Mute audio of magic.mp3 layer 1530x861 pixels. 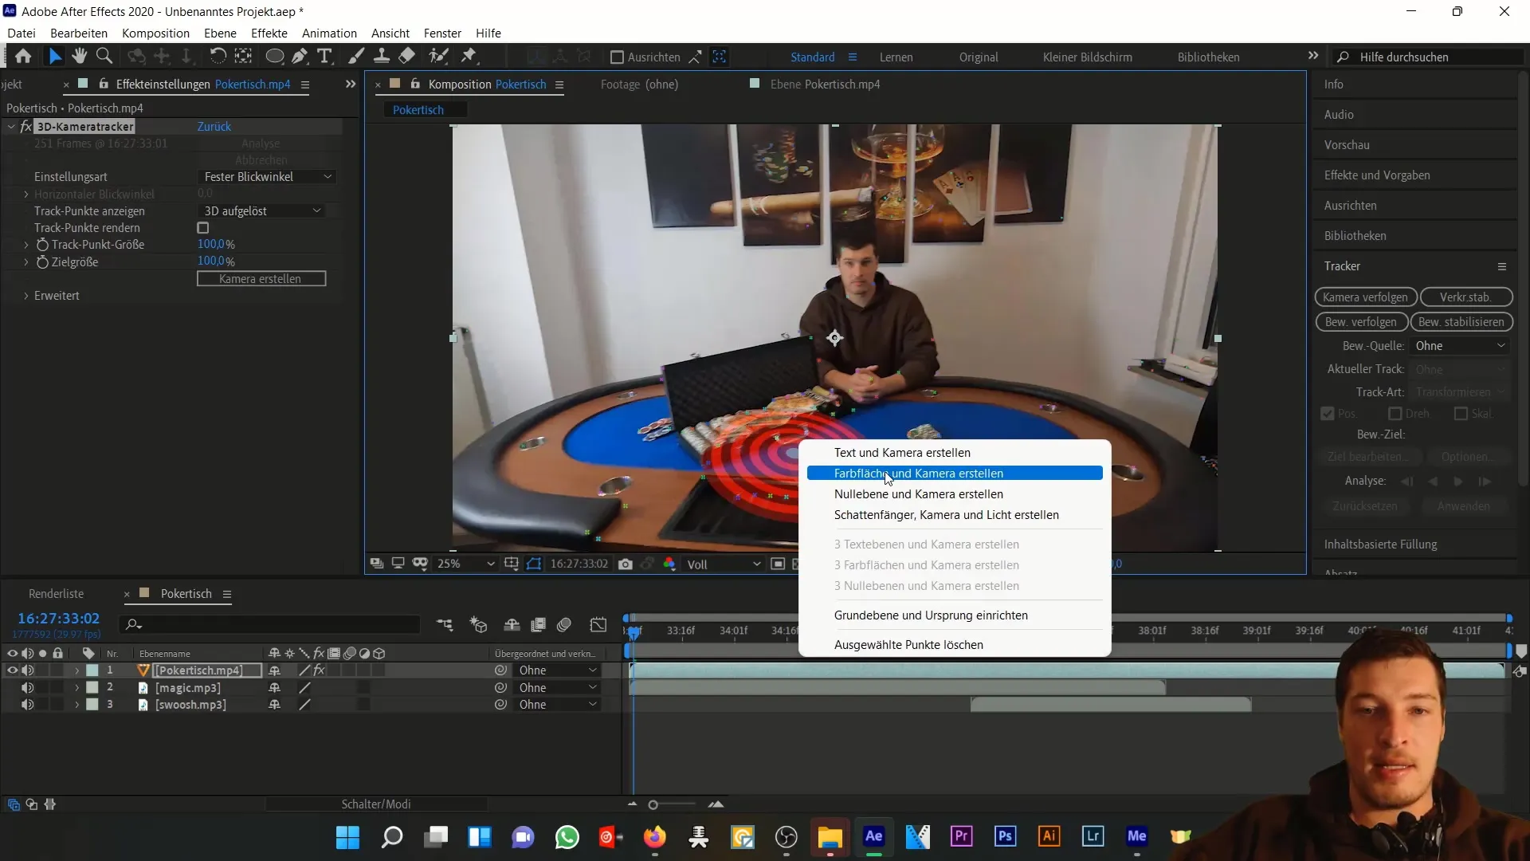28,688
